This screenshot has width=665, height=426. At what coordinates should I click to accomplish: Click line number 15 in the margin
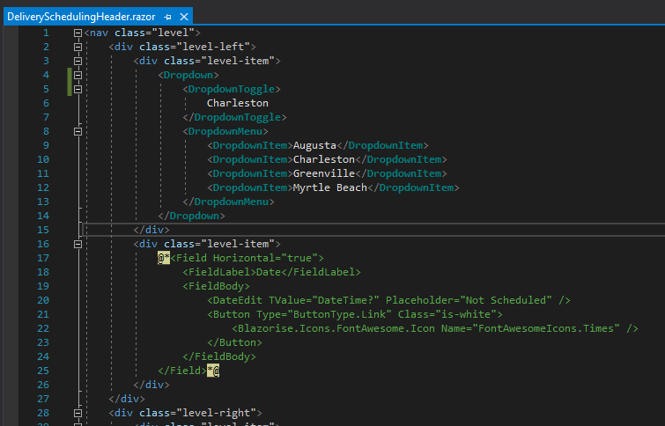click(43, 230)
